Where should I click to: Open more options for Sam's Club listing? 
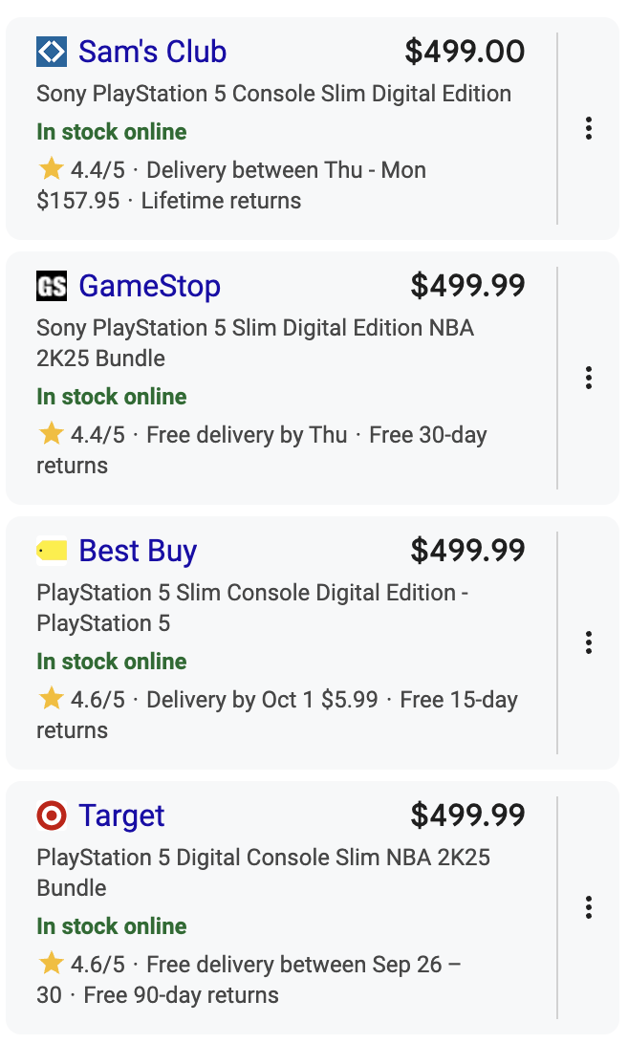tap(589, 128)
